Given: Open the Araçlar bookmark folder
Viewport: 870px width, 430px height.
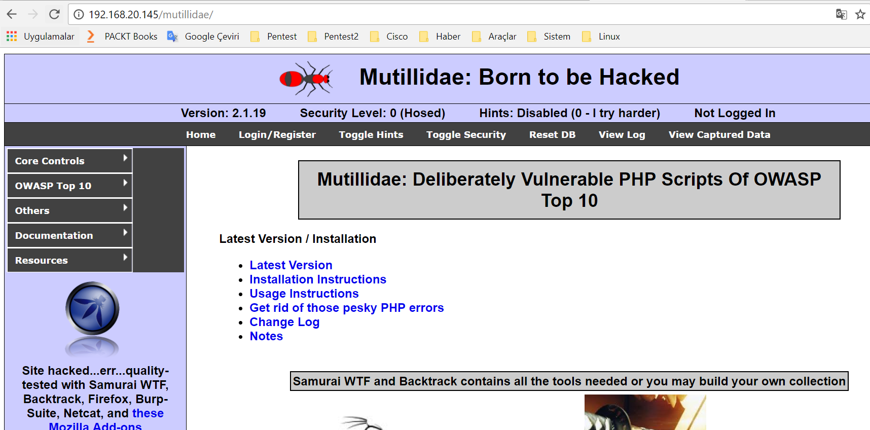Looking at the screenshot, I should click(x=494, y=37).
